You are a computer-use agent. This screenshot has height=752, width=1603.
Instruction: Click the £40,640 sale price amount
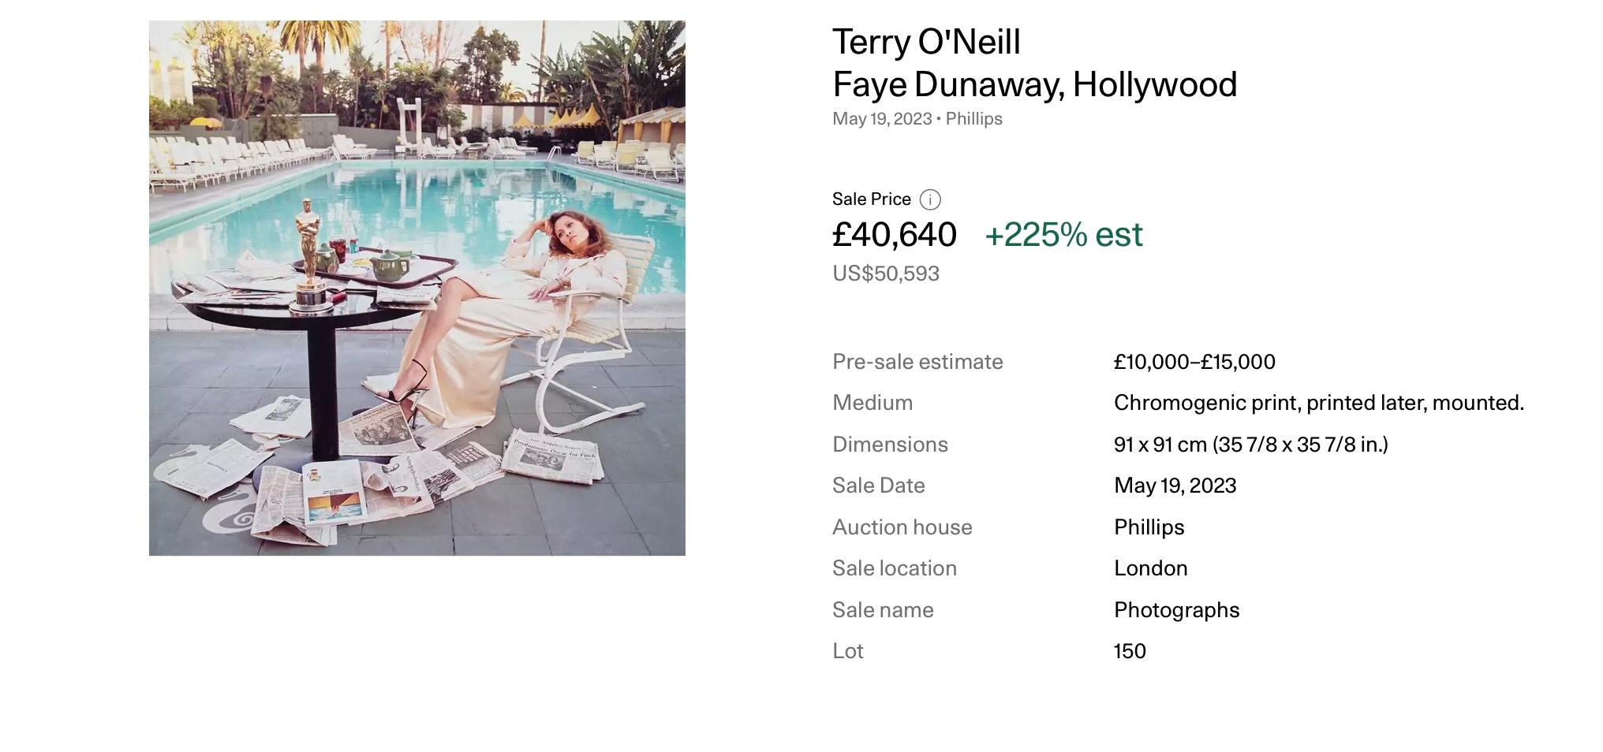[894, 235]
